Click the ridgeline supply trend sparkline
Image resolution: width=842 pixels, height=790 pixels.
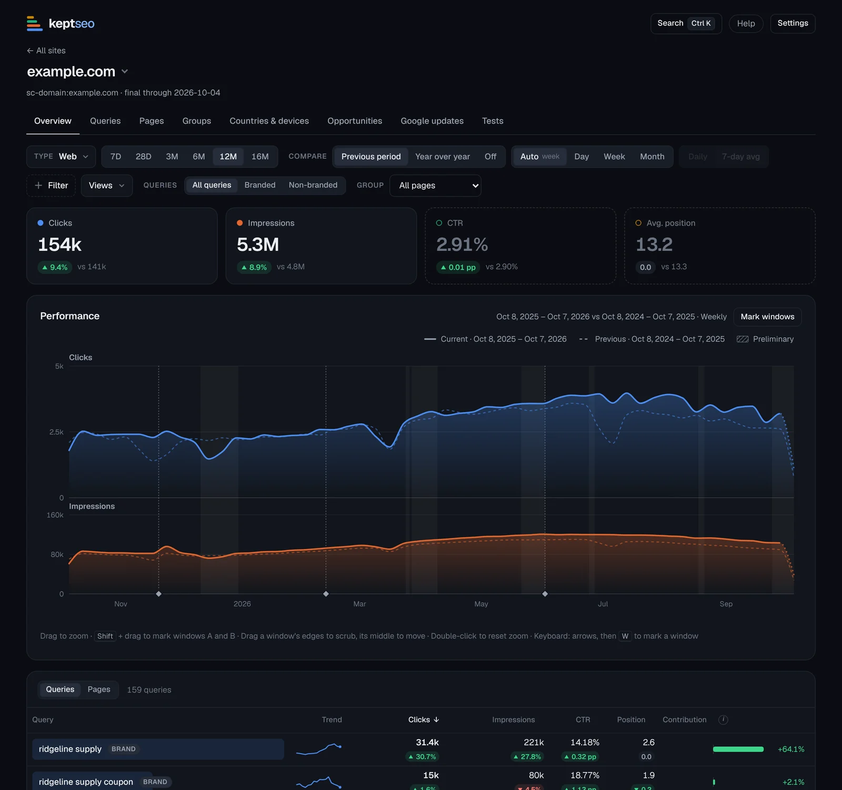(319, 749)
